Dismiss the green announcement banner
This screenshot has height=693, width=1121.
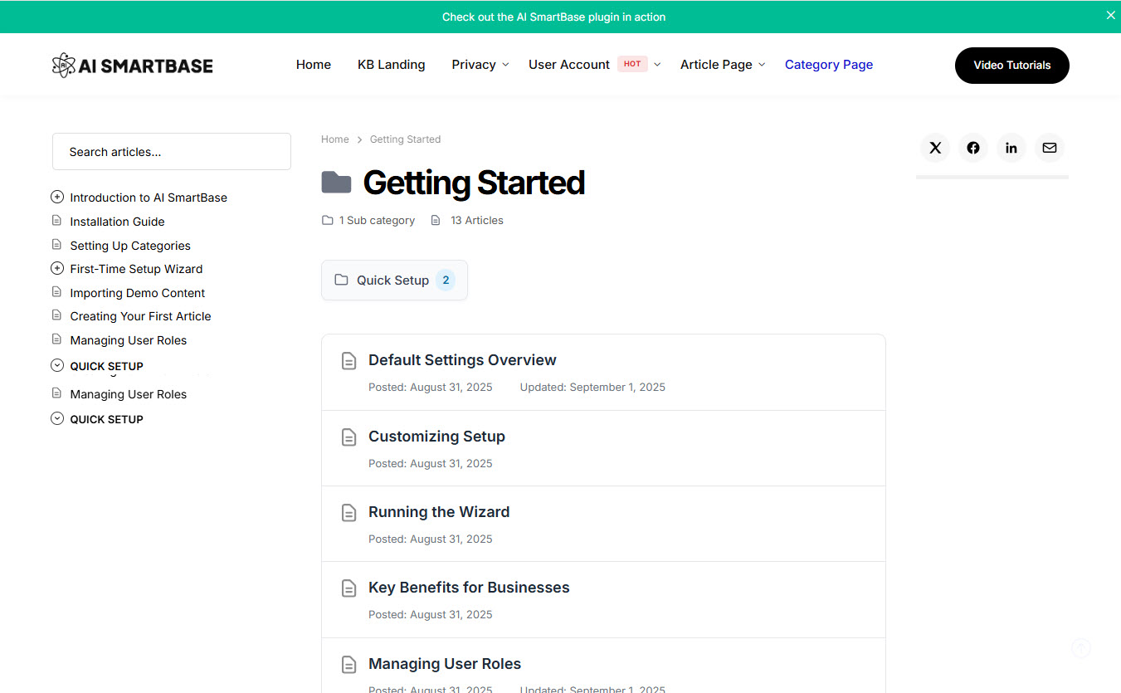tap(1111, 15)
